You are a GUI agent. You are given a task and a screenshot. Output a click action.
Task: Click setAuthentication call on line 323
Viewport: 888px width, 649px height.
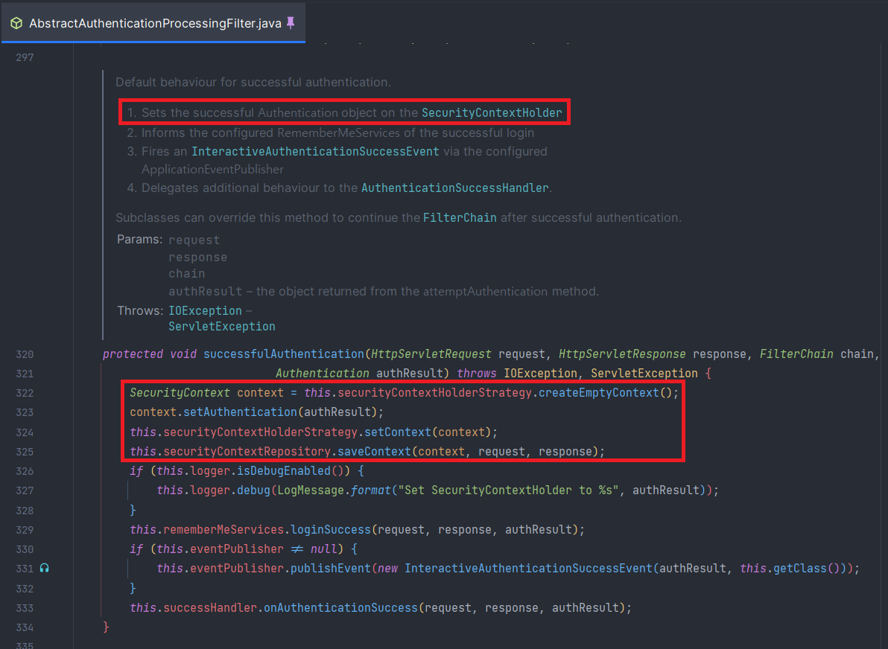click(240, 412)
